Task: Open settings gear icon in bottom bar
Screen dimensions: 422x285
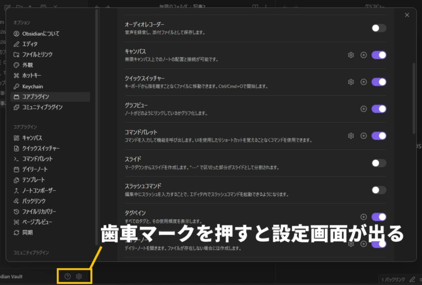Action: [79, 277]
